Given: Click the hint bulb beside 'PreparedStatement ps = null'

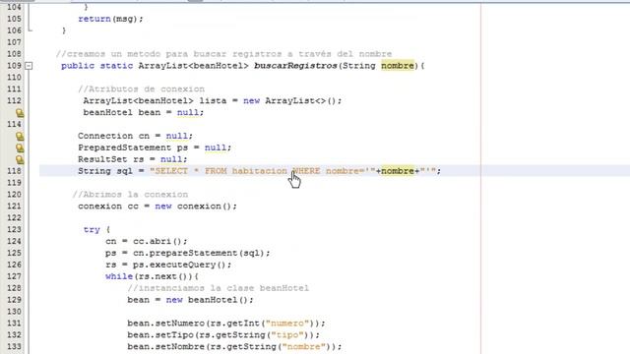Looking at the screenshot, I should pos(20,147).
